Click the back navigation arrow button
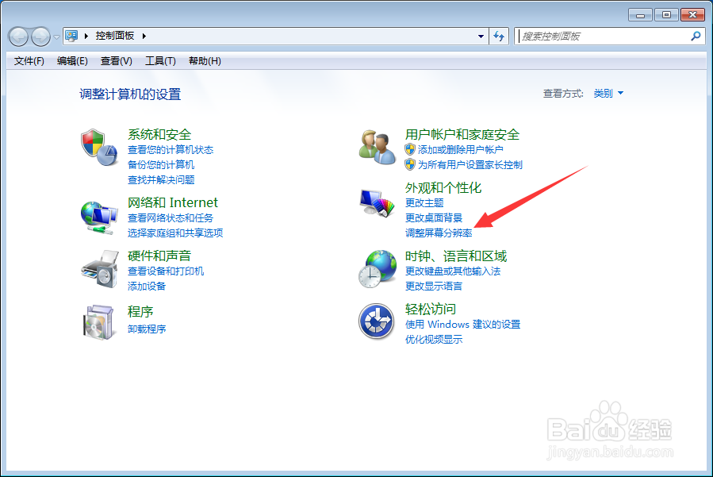Viewport: 713px width, 477px height. (19, 37)
